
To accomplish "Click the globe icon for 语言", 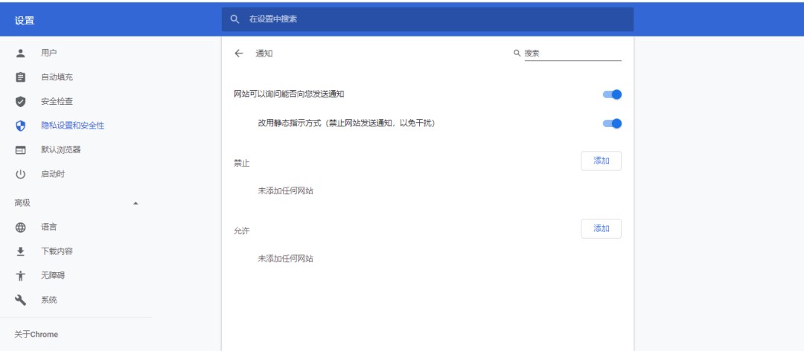I will point(21,228).
